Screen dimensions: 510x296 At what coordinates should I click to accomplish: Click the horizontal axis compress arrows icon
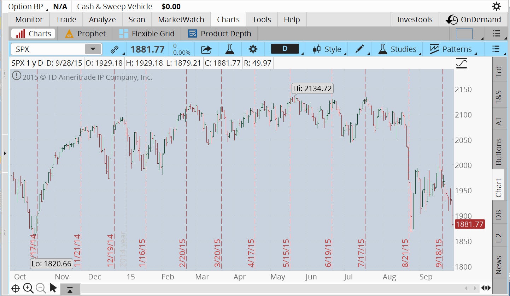tap(486, 288)
